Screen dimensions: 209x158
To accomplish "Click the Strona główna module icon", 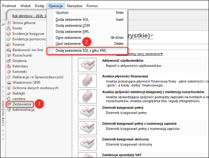I will pos(9,23).
